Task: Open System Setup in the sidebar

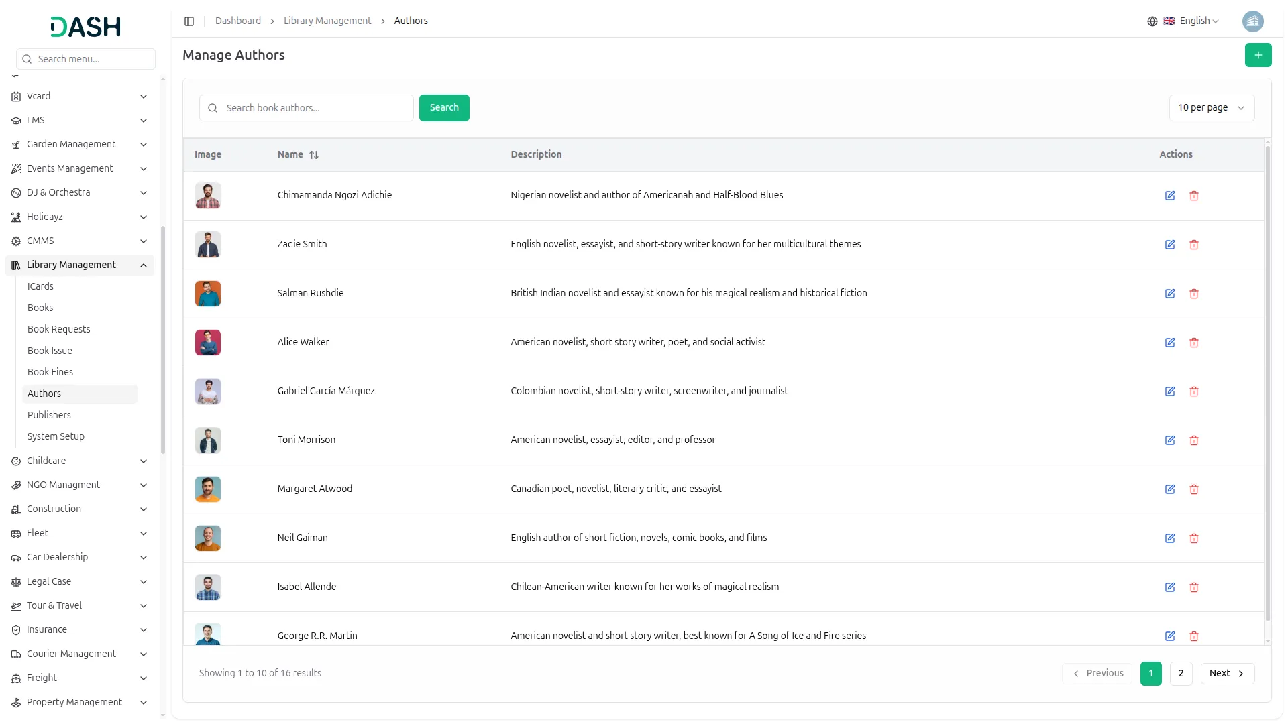Action: (x=56, y=436)
